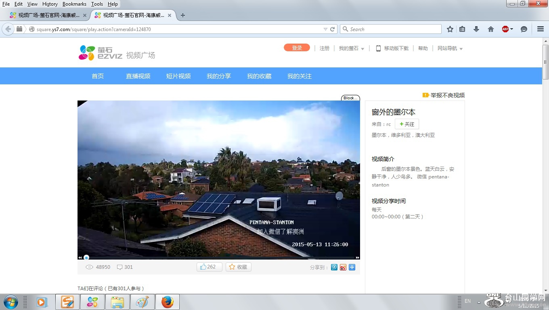Open the History menu
Image resolution: width=549 pixels, height=310 pixels.
click(x=50, y=4)
